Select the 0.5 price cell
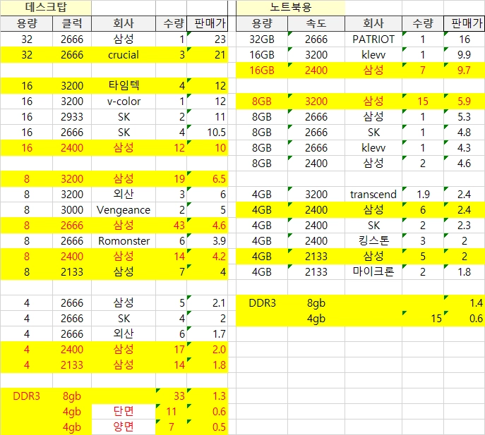 coord(208,427)
